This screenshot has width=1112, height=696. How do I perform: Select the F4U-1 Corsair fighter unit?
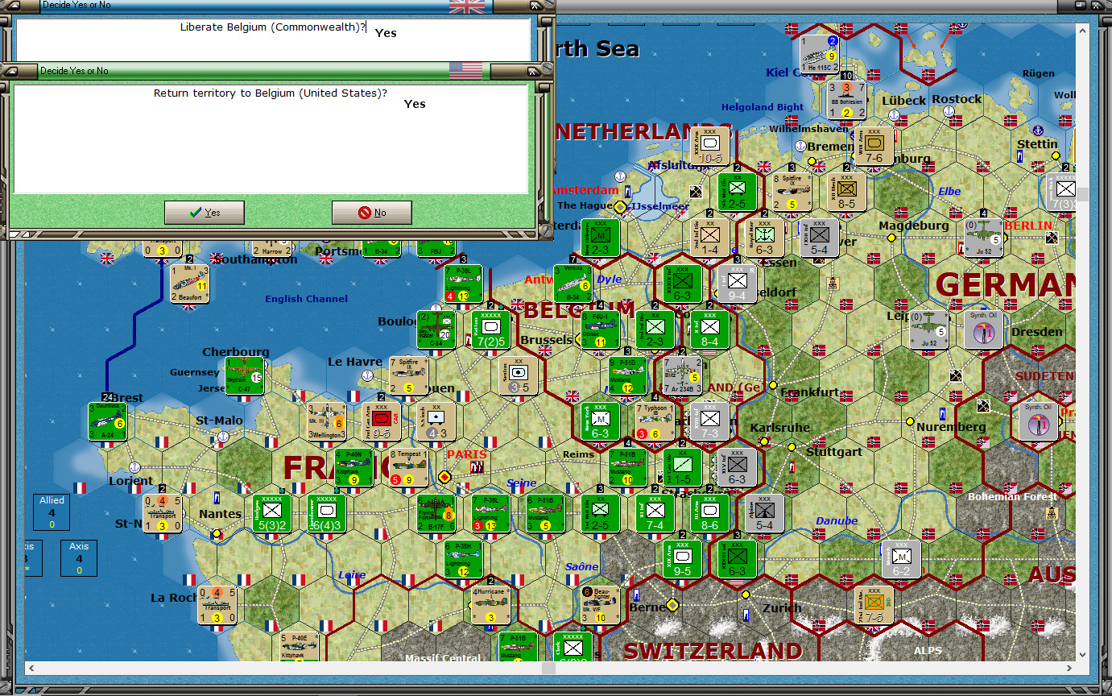click(x=601, y=329)
